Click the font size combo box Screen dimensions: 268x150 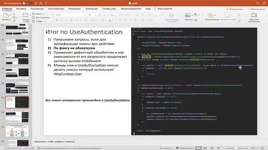coord(92,15)
